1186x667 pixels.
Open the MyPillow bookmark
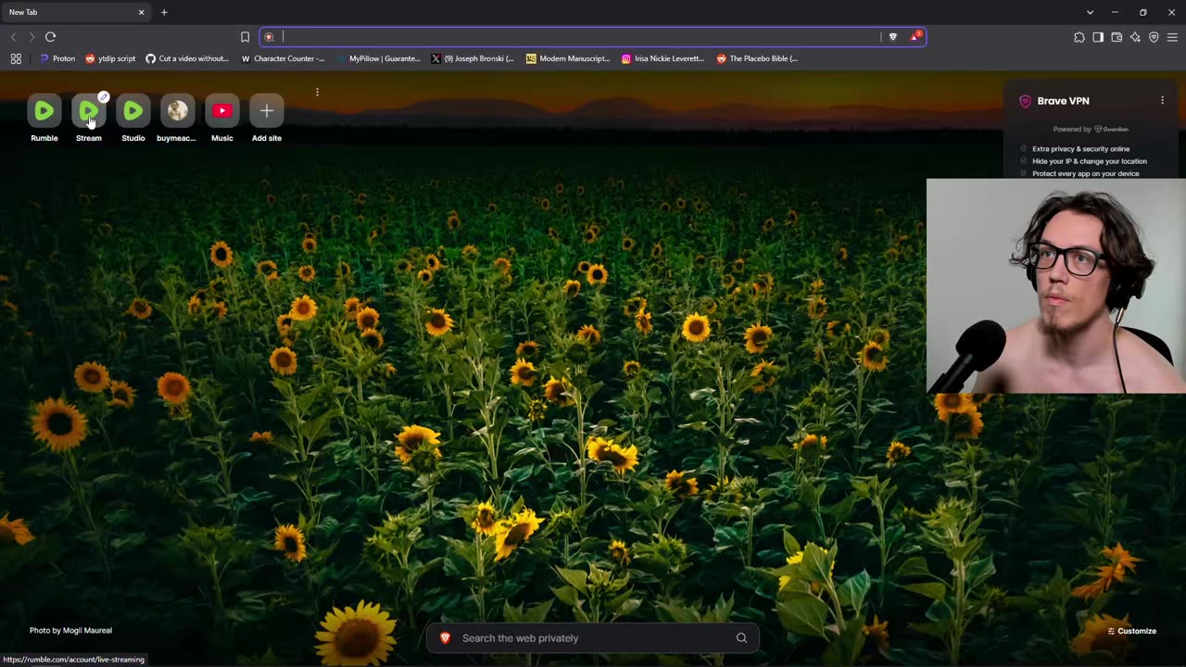[378, 58]
